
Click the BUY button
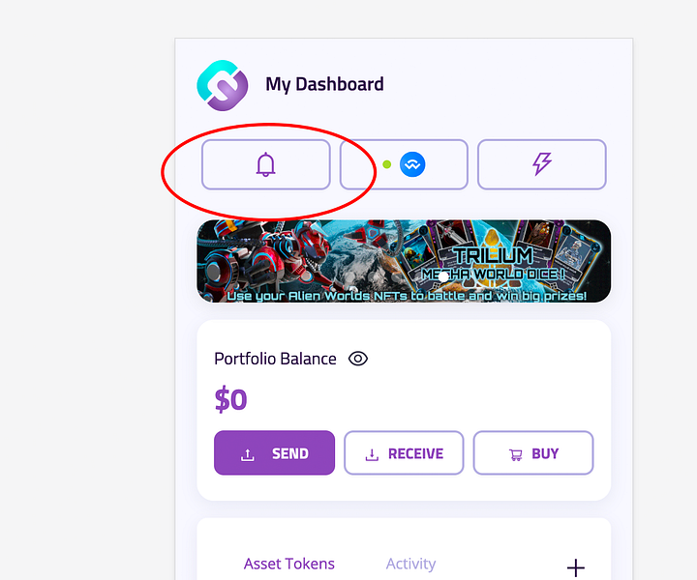click(533, 452)
